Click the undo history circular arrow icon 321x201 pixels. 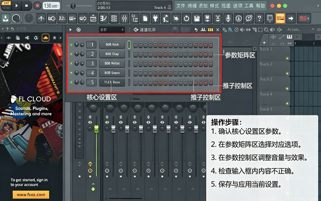[187, 18]
